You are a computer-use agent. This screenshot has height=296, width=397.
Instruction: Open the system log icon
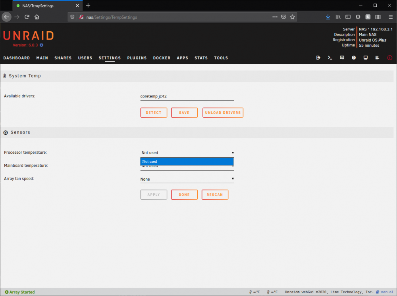(377, 57)
